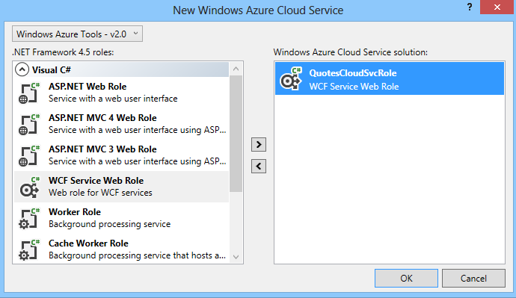Open the help question mark button
516x298 pixels.
click(470, 7)
